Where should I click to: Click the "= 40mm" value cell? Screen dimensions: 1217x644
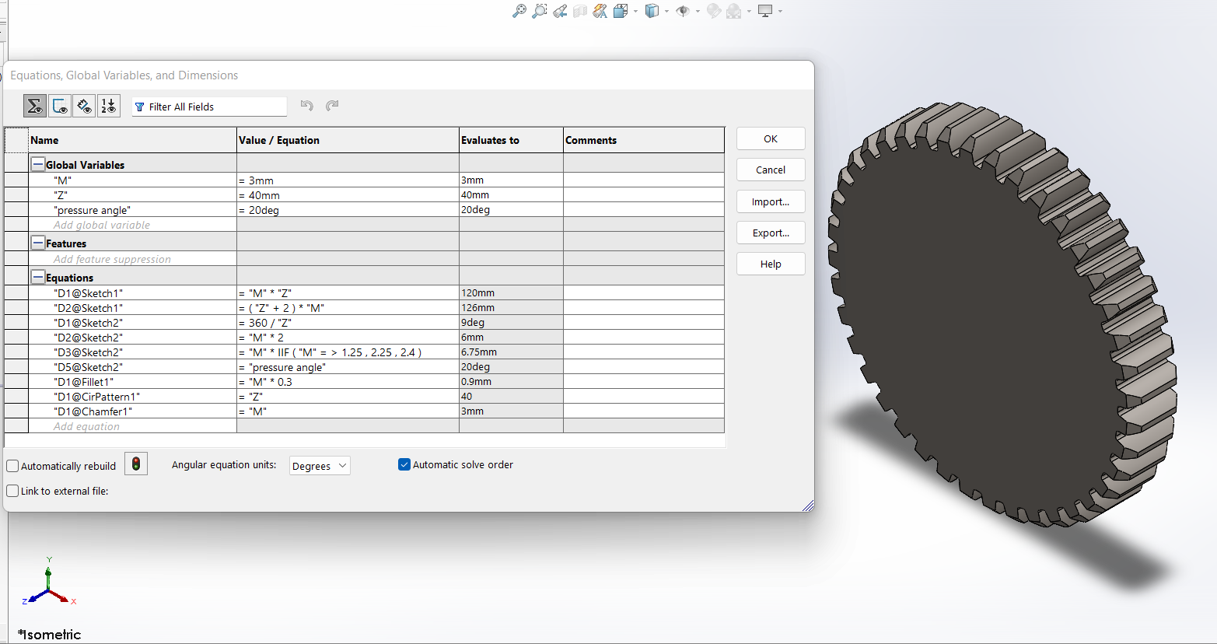pos(348,195)
